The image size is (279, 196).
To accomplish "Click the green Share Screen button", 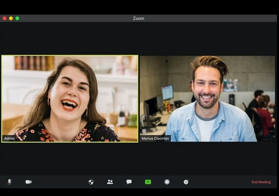I will click(148, 182).
